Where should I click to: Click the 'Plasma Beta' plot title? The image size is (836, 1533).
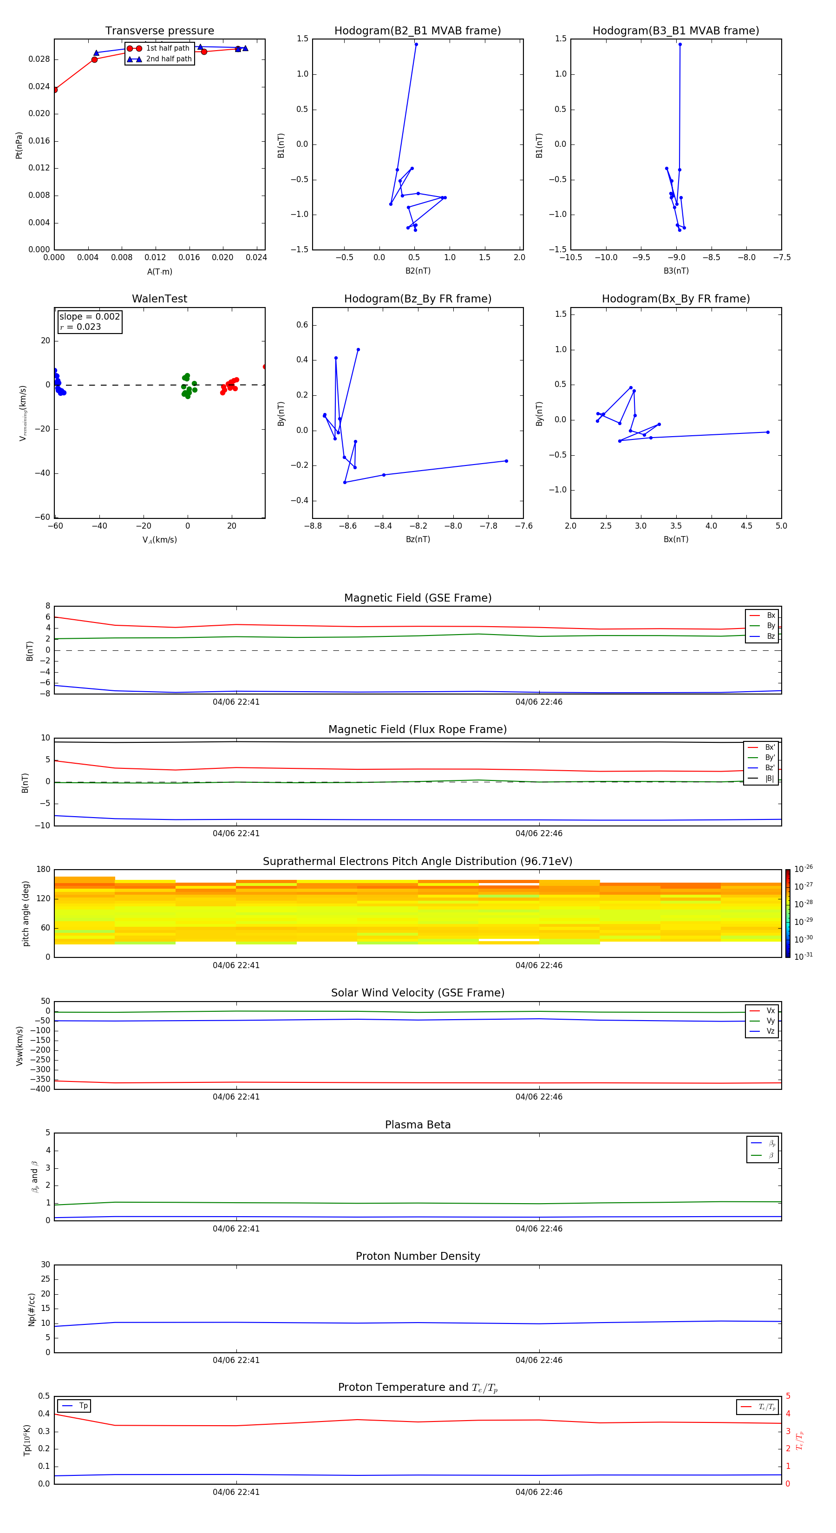pyautogui.click(x=418, y=1125)
